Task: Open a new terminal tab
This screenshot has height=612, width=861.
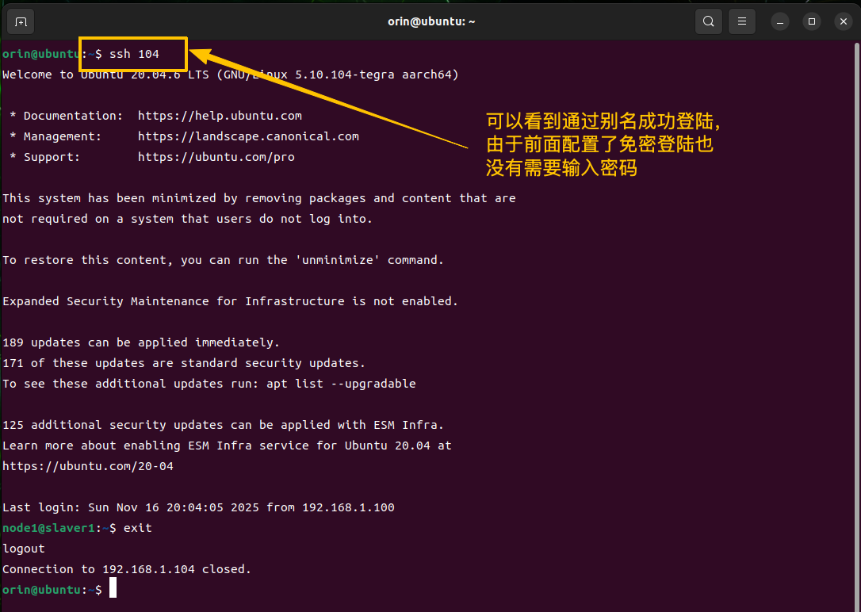Action: click(21, 22)
